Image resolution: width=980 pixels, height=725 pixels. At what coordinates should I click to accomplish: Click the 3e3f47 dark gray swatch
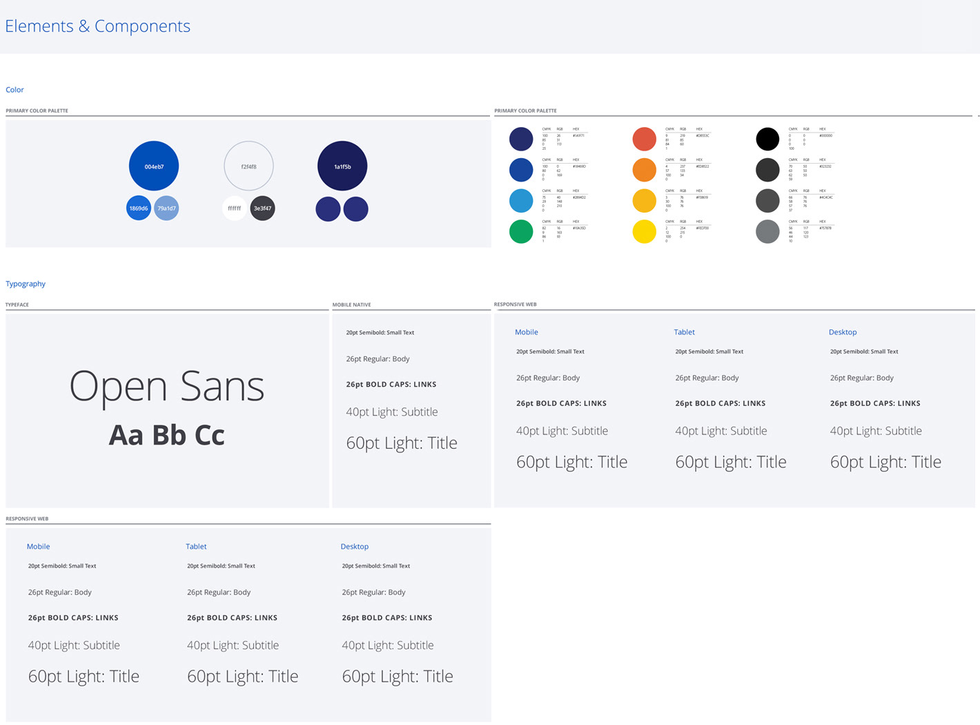point(262,208)
